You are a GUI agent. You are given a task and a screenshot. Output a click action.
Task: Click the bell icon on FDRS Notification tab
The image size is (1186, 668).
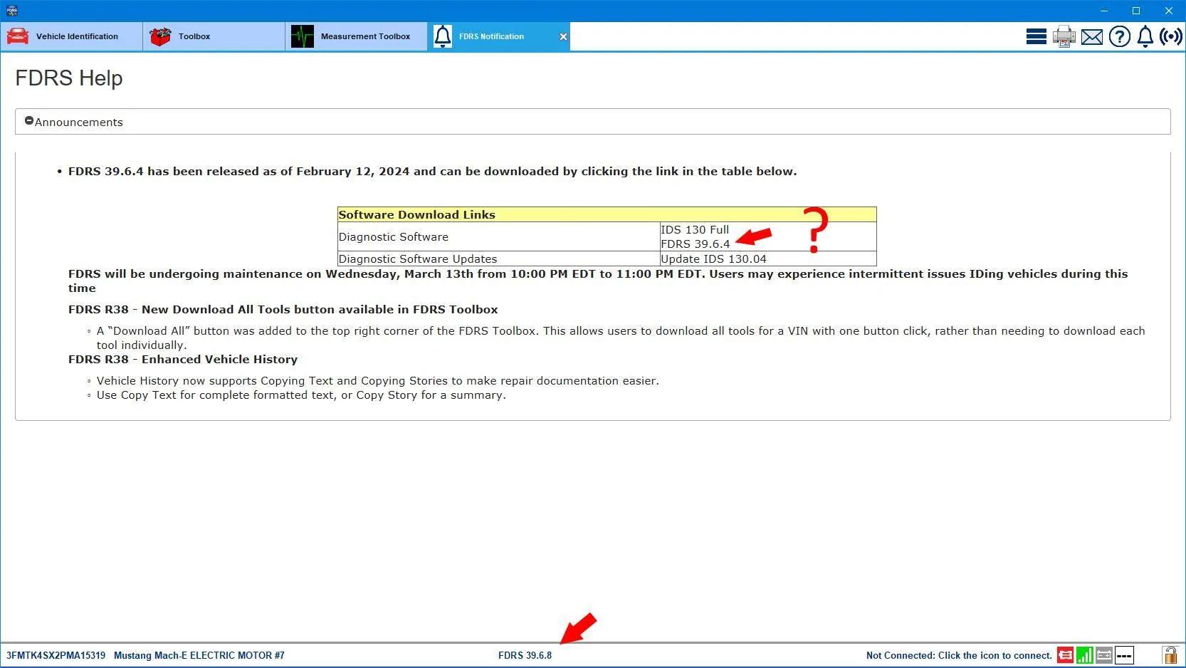pos(443,36)
